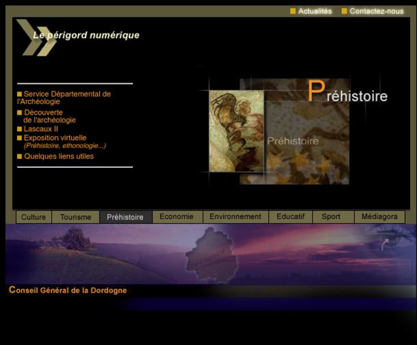Open Quelques liens utiles link

pos(59,156)
